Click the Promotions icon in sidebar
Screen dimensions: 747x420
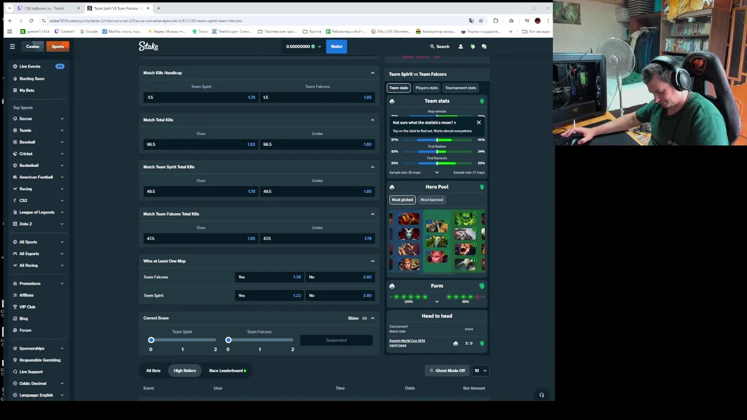tap(15, 283)
